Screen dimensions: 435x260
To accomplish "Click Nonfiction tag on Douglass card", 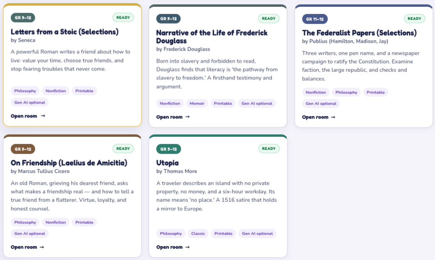I will 170,103.
